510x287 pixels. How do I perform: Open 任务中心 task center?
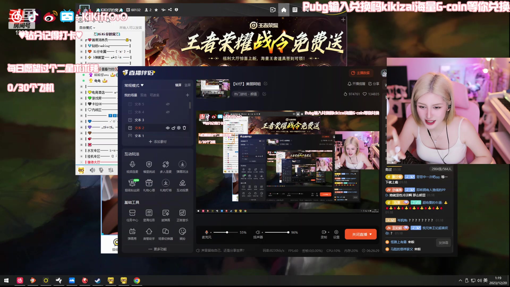pos(132,215)
